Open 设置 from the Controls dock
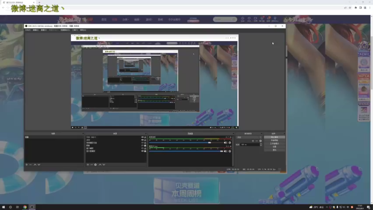 point(274,147)
